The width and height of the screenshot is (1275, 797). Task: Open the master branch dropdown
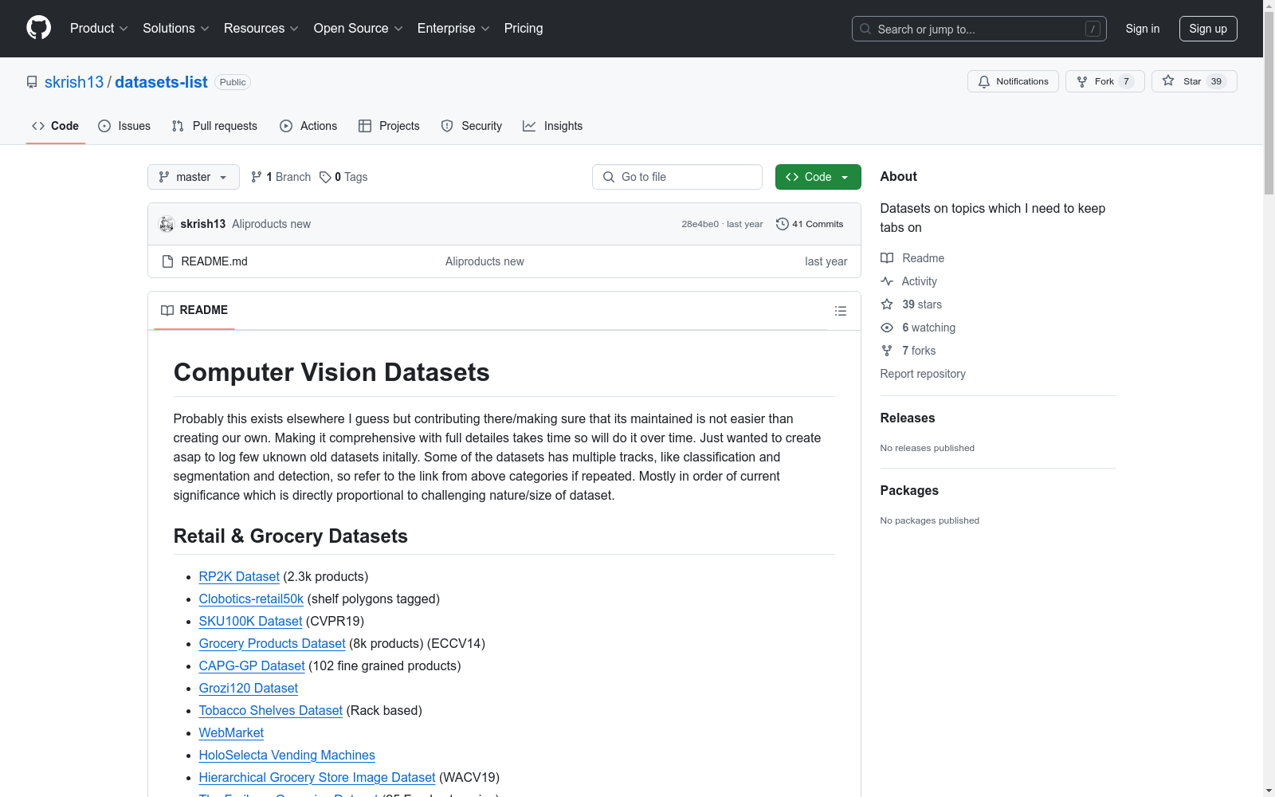194,177
